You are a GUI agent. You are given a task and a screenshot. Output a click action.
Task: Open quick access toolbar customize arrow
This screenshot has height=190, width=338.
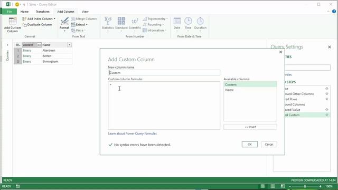tap(24, 5)
